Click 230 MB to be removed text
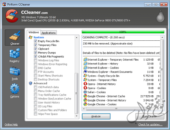This screenshot has height=130, width=170. [108, 44]
